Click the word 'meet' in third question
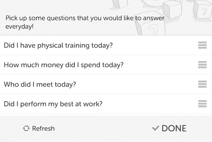Screen dimensions: 212x142 coord(45,85)
